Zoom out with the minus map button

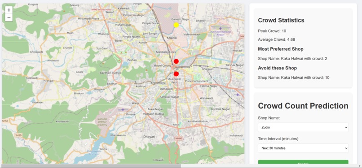click(9, 17)
